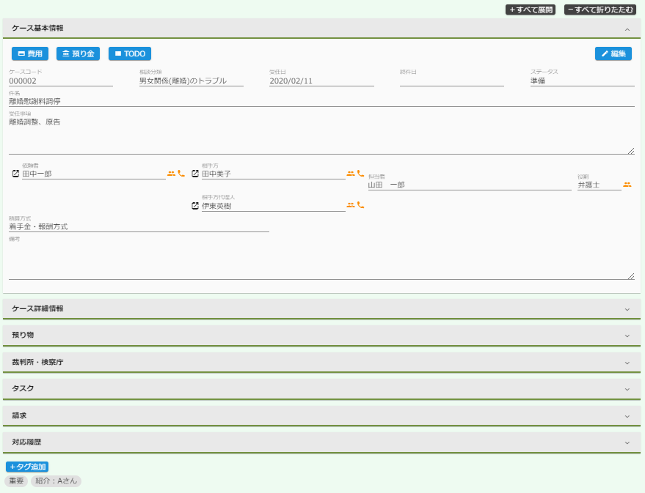645x493 pixels.
Task: Click the タグ追加 button
Action: tap(27, 467)
